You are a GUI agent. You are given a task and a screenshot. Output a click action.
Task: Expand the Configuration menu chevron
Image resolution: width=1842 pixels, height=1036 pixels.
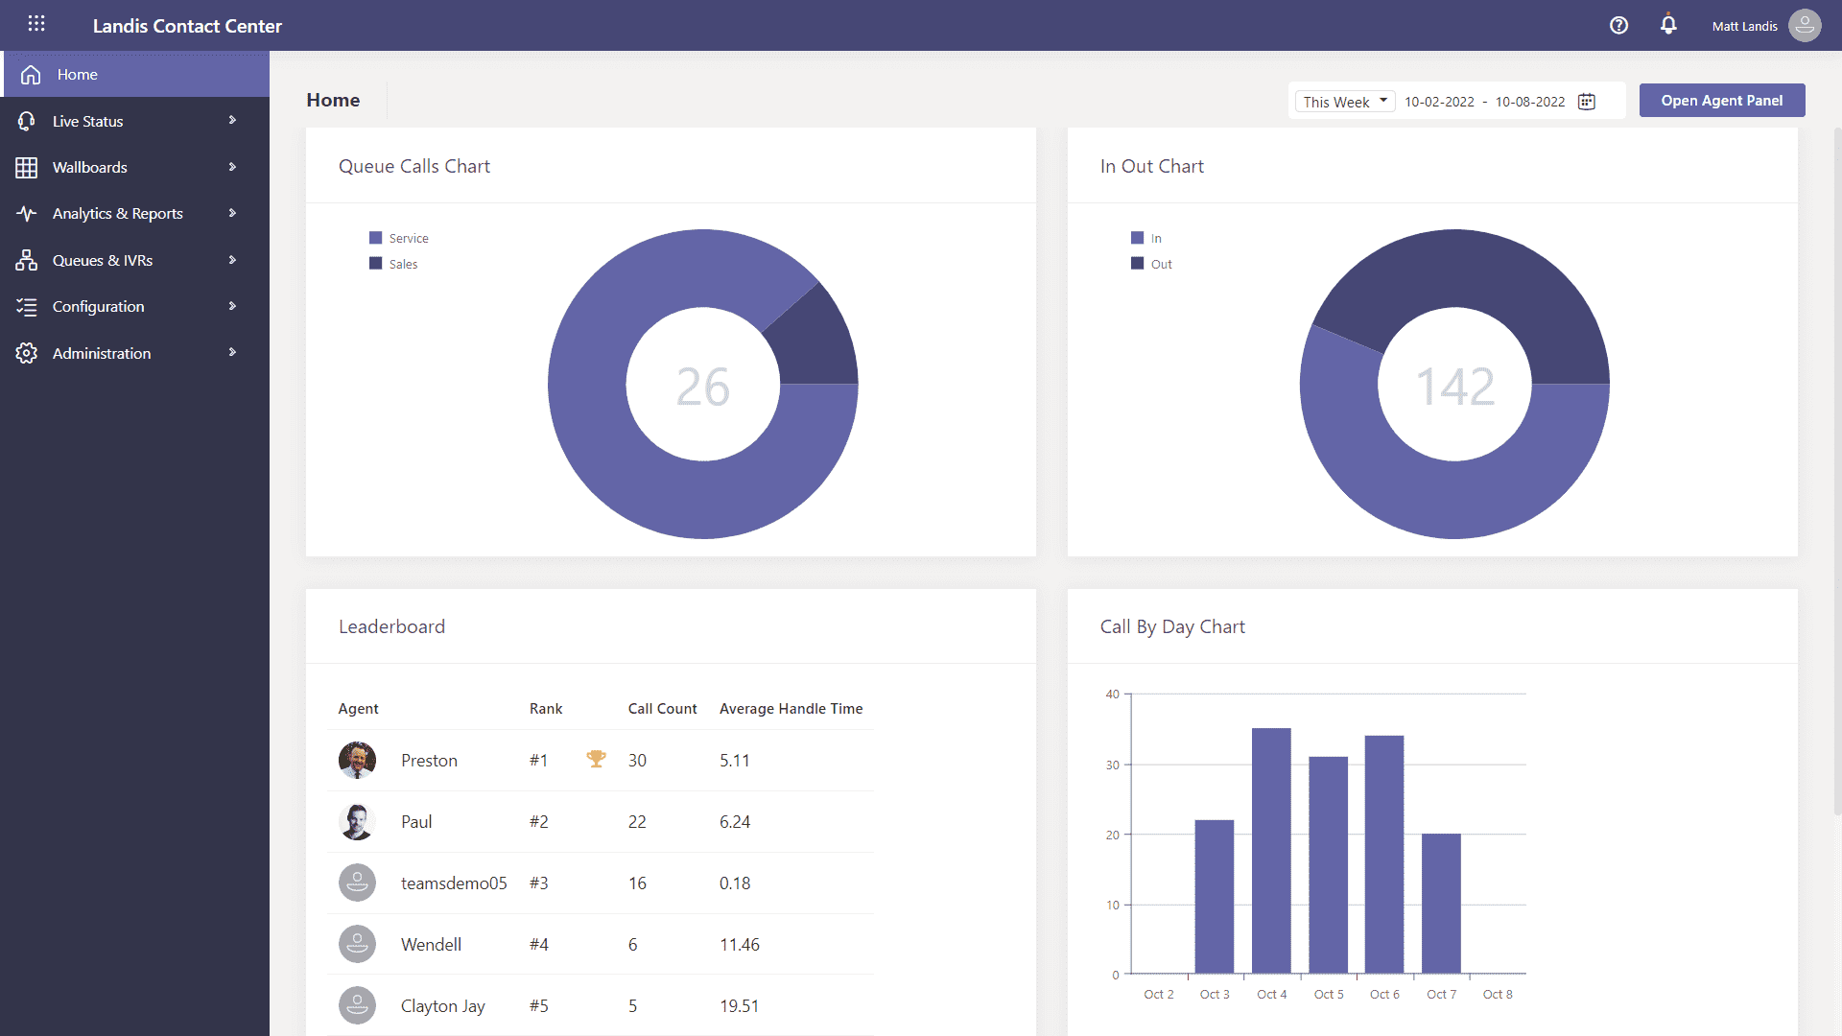(232, 306)
